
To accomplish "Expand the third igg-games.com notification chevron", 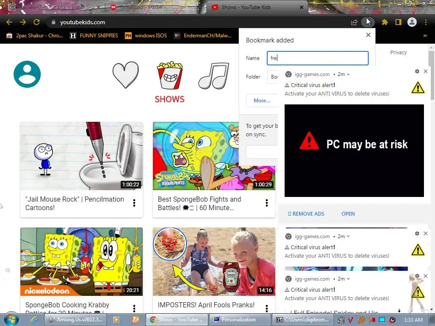I will [348, 279].
